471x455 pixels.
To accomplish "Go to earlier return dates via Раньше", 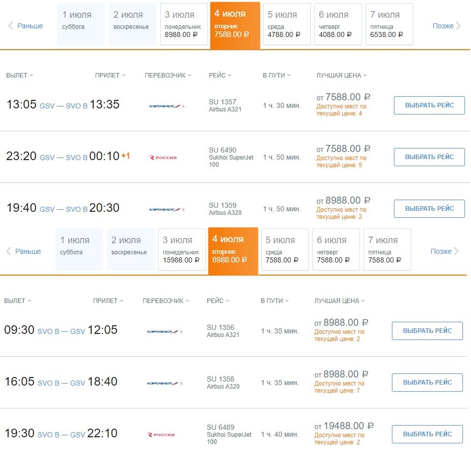I will (x=28, y=251).
